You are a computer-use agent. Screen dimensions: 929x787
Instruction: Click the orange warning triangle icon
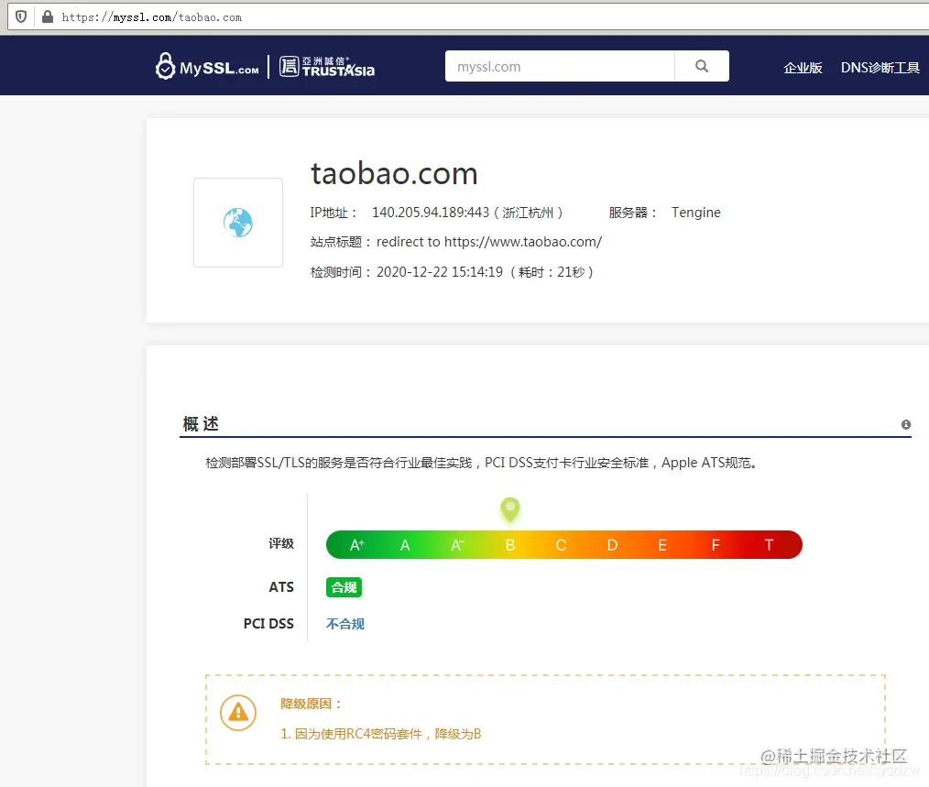238,712
